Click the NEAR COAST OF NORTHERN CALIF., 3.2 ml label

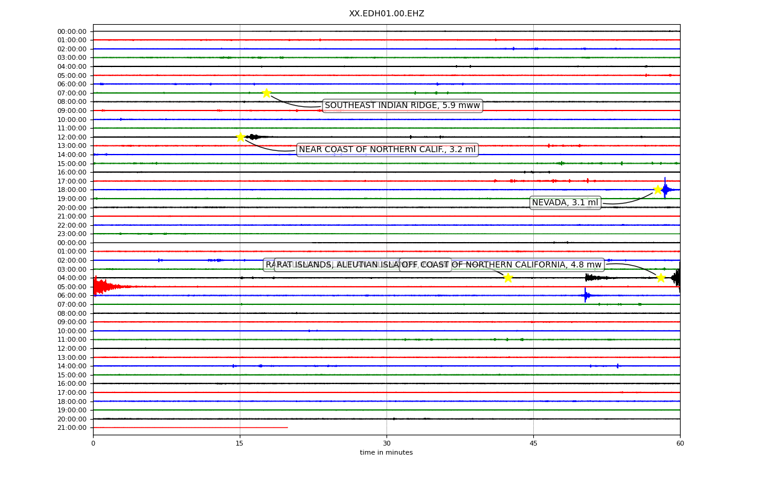tap(387, 150)
